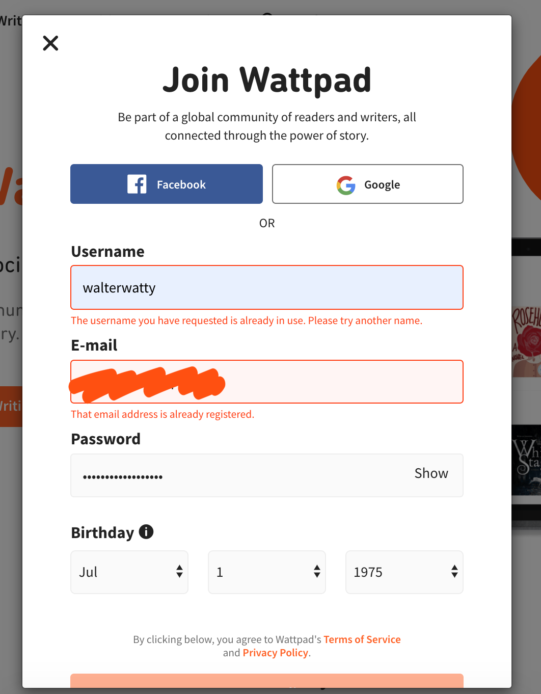Show the hidden password characters

[x=431, y=474]
